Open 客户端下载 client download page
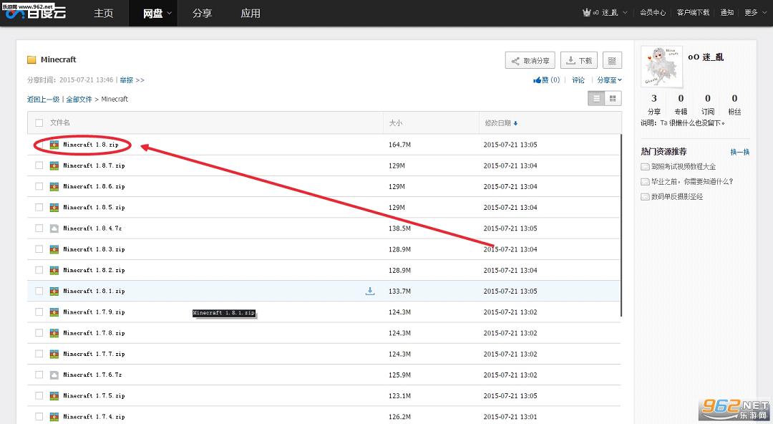The width and height of the screenshot is (773, 424). pos(693,12)
